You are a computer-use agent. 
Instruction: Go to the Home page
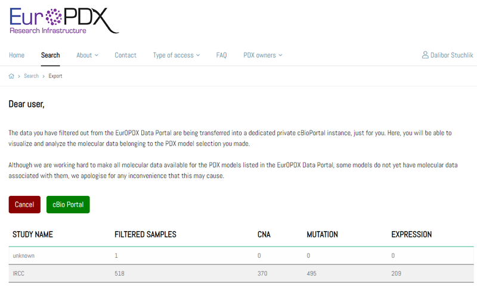coord(17,55)
